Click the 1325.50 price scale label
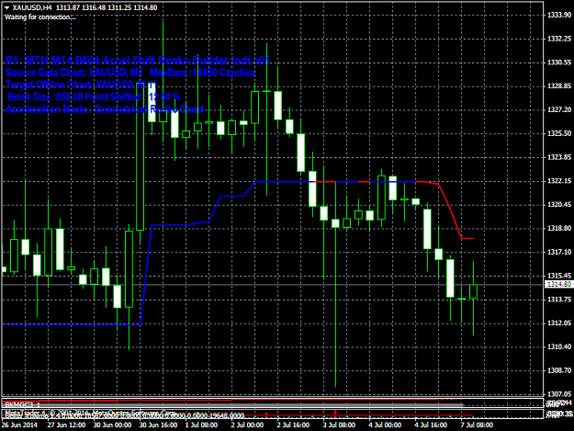 pos(559,133)
